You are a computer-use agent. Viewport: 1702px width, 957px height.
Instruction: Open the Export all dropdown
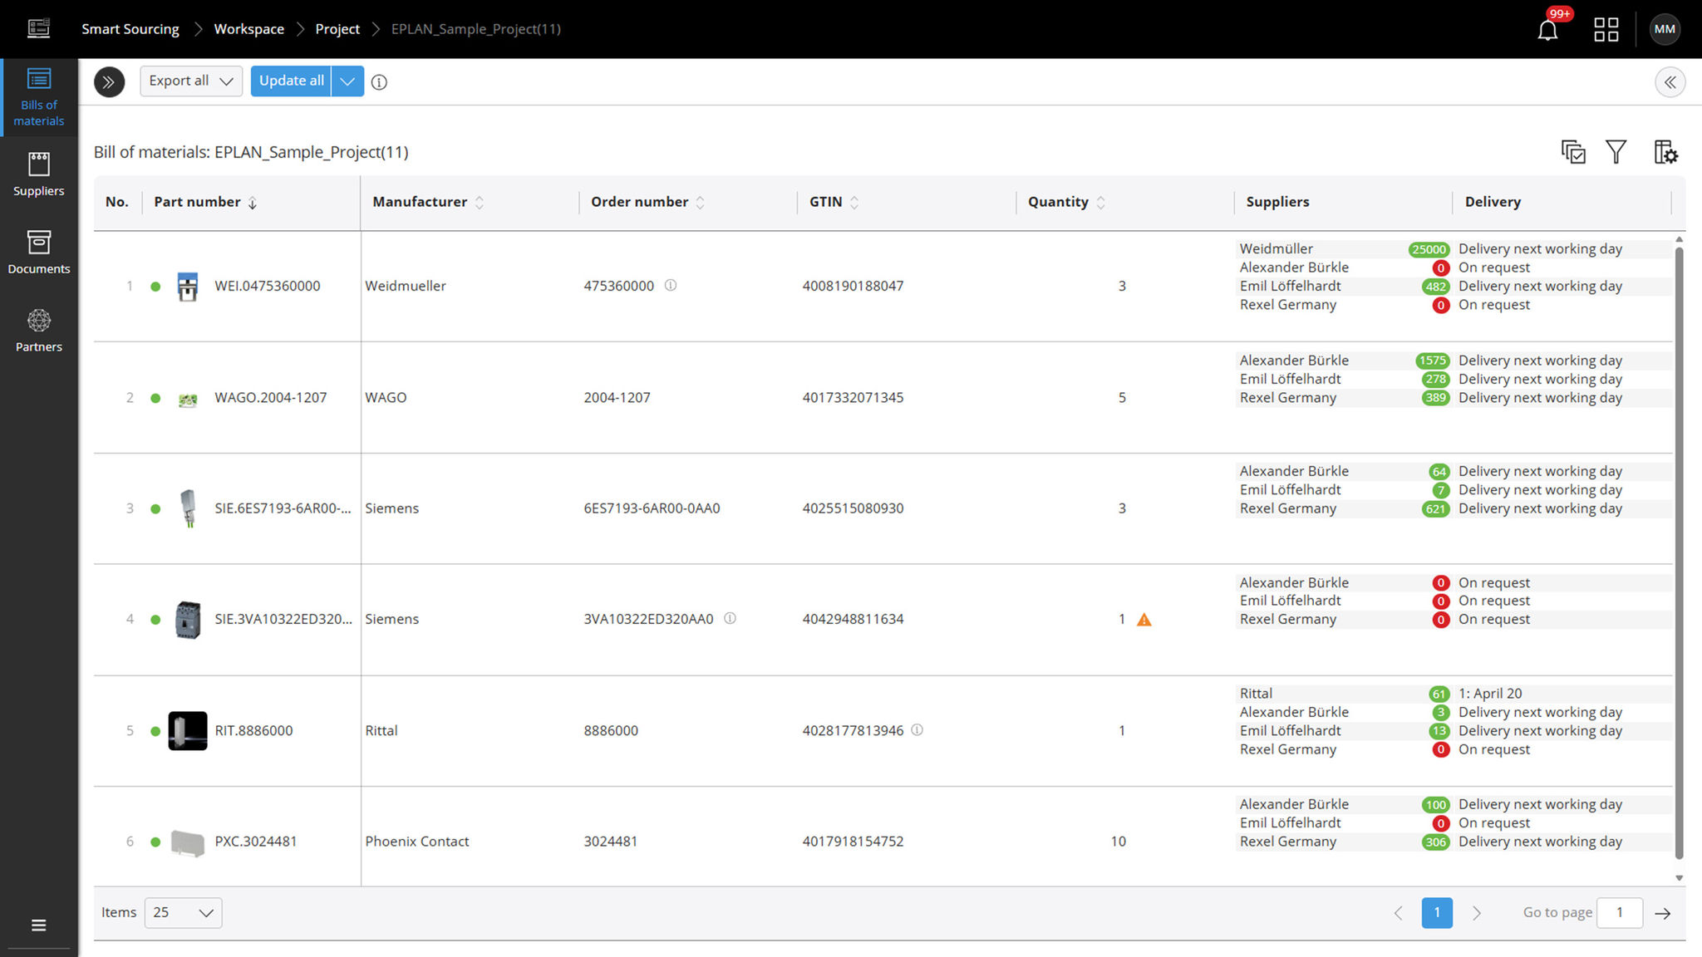pyautogui.click(x=191, y=81)
